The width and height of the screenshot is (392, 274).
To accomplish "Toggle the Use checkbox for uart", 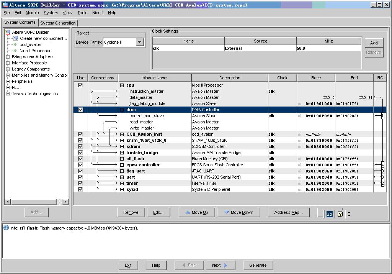I will pos(80,177).
